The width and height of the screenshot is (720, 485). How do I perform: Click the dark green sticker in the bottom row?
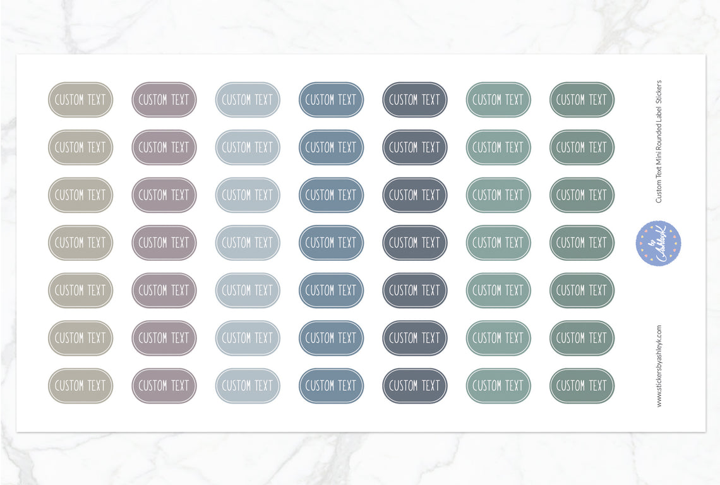(x=582, y=386)
